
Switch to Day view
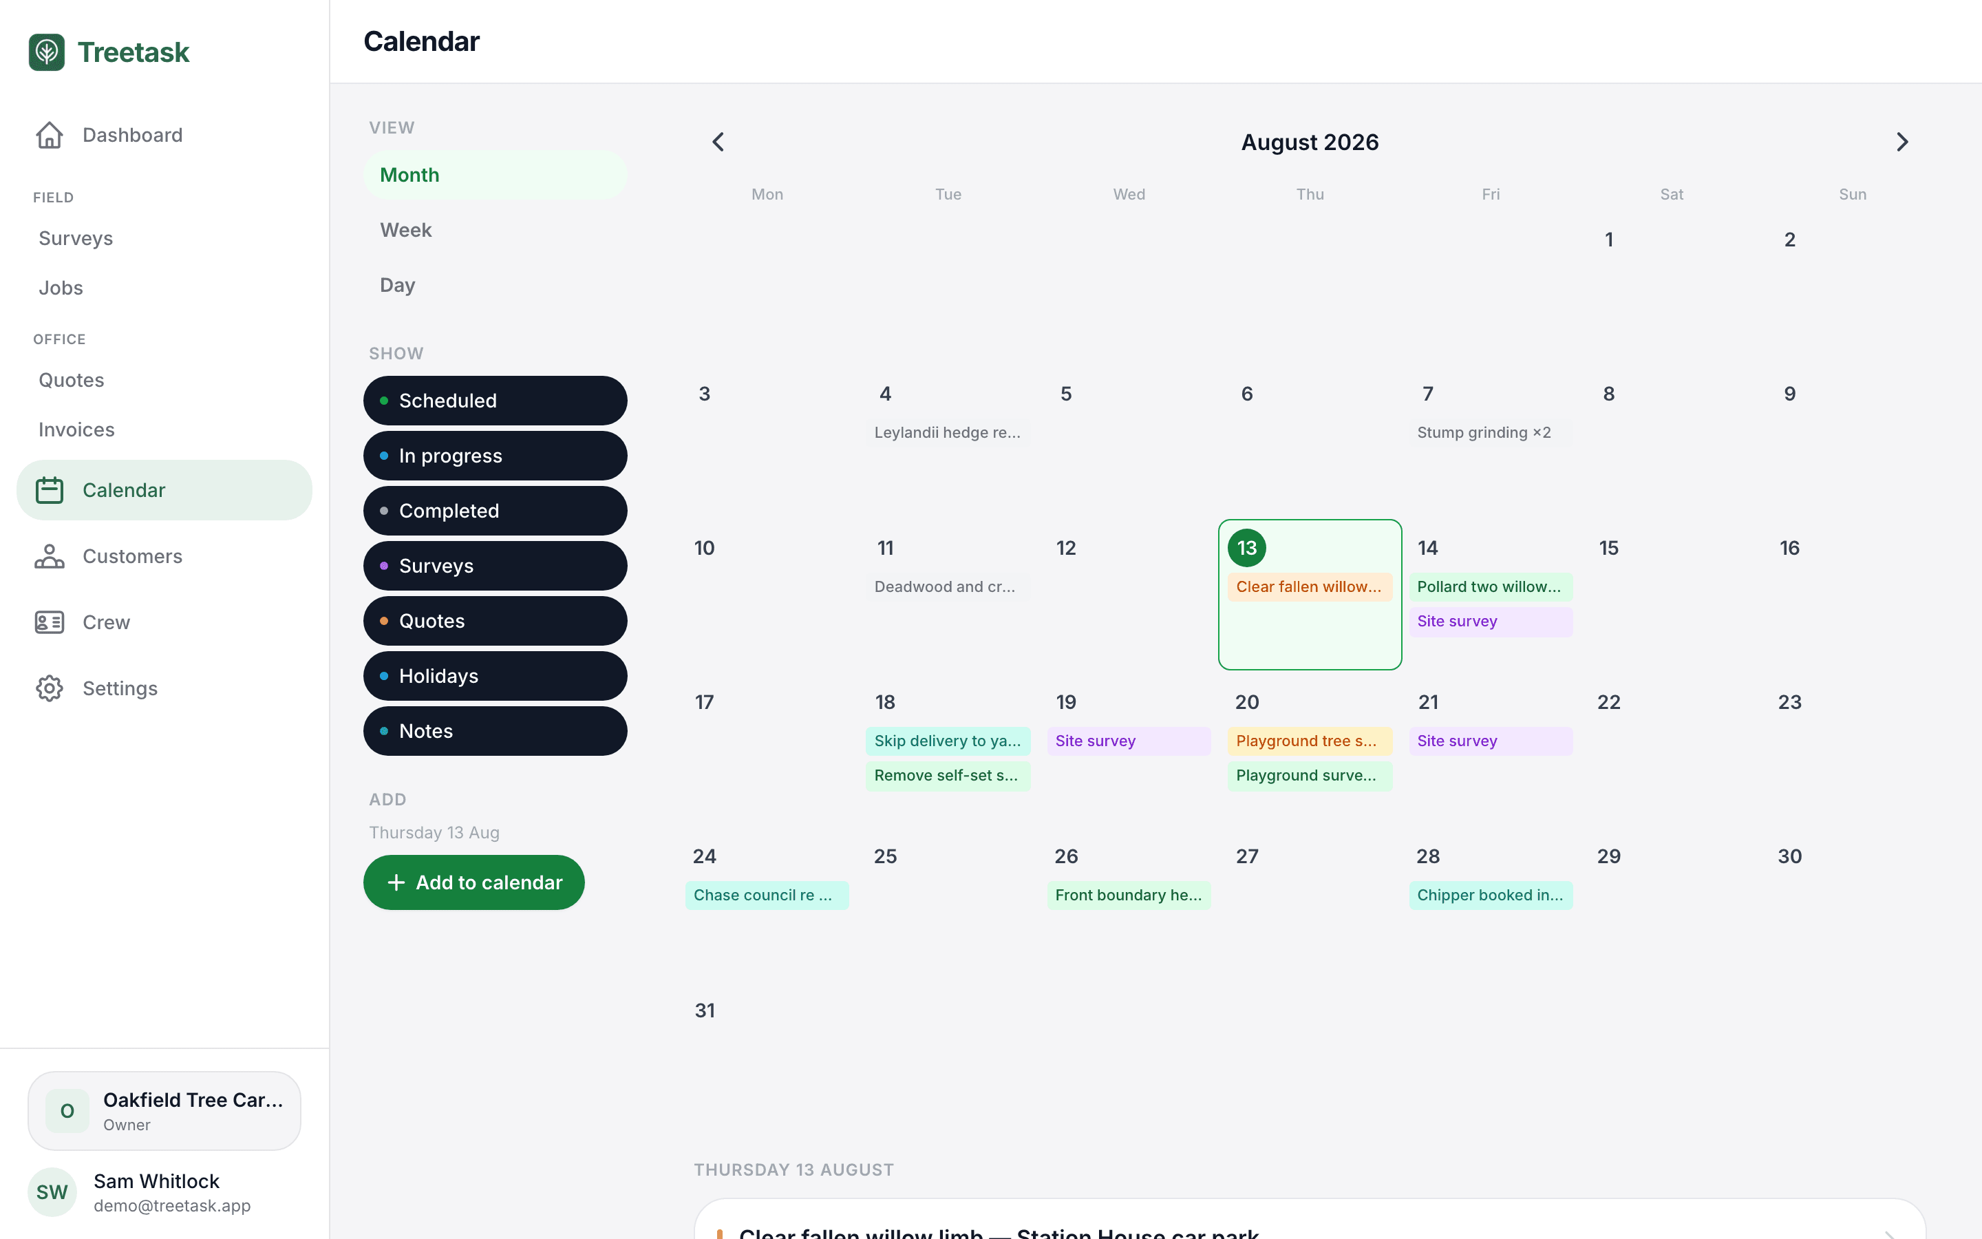click(495, 285)
